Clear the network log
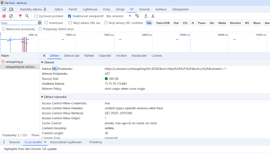The image size is (270, 157). click(x=11, y=16)
